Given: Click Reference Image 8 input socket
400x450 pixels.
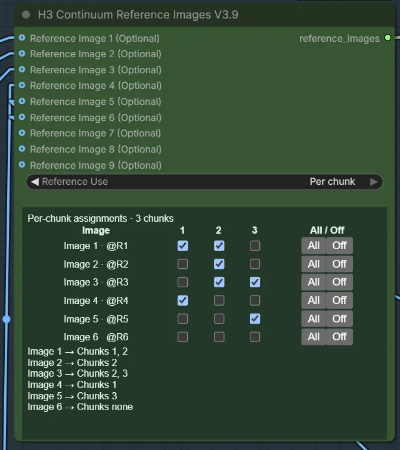Looking at the screenshot, I should (22, 148).
